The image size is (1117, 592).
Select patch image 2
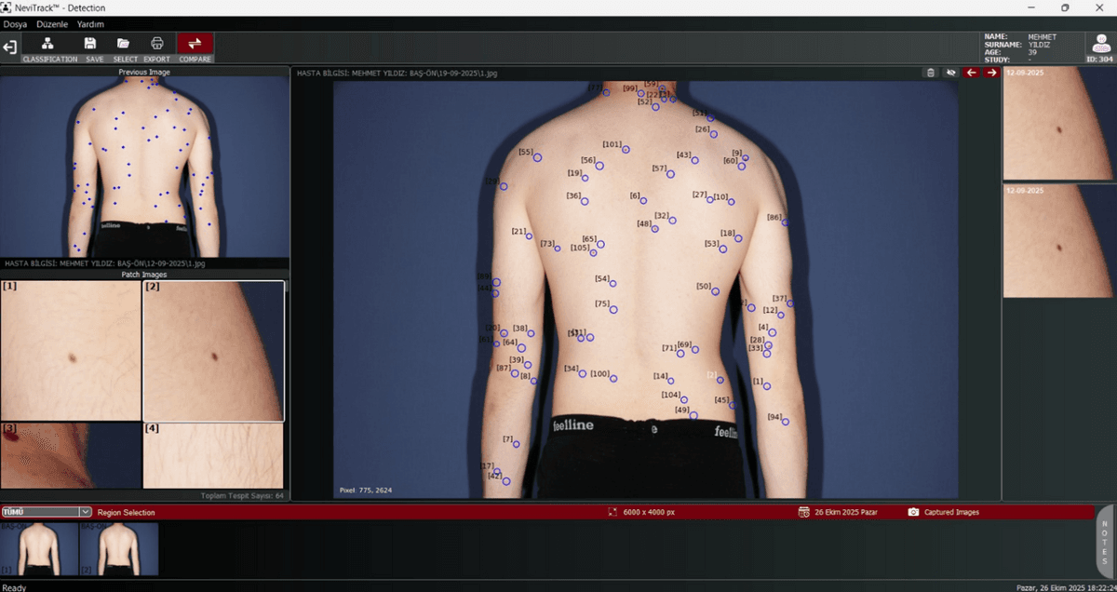pos(214,350)
